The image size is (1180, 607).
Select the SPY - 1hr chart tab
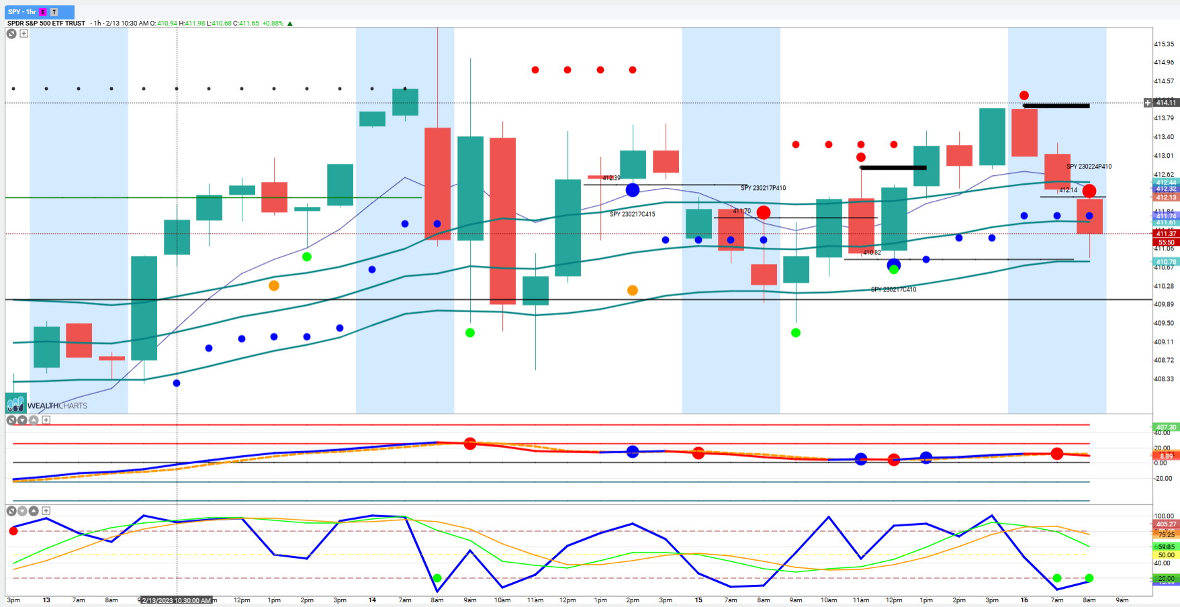pos(40,12)
